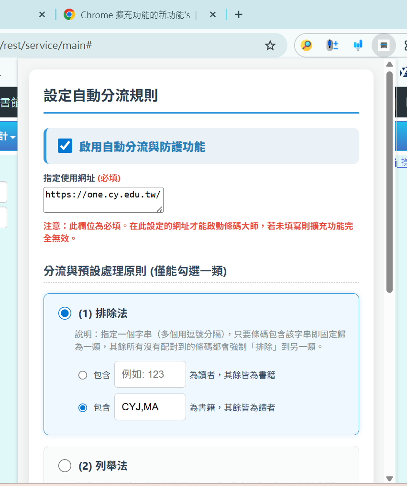Click the 啟用自動分流與防護功能 label
The image size is (407, 486).
pos(142,147)
